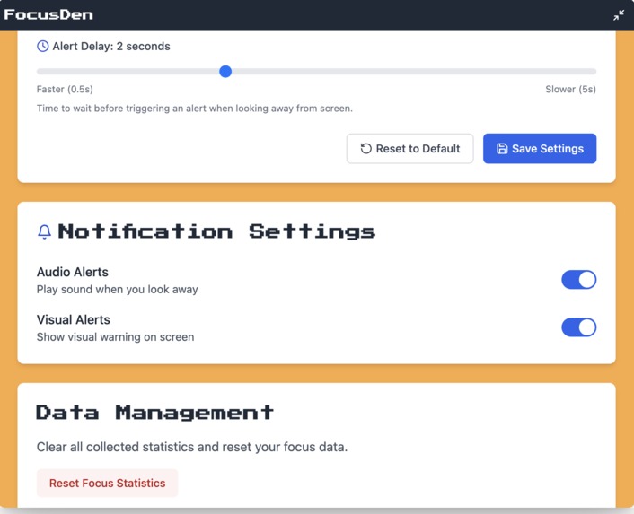Turn off the Audio Alerts switch
Image resolution: width=634 pixels, height=514 pixels.
tap(578, 279)
